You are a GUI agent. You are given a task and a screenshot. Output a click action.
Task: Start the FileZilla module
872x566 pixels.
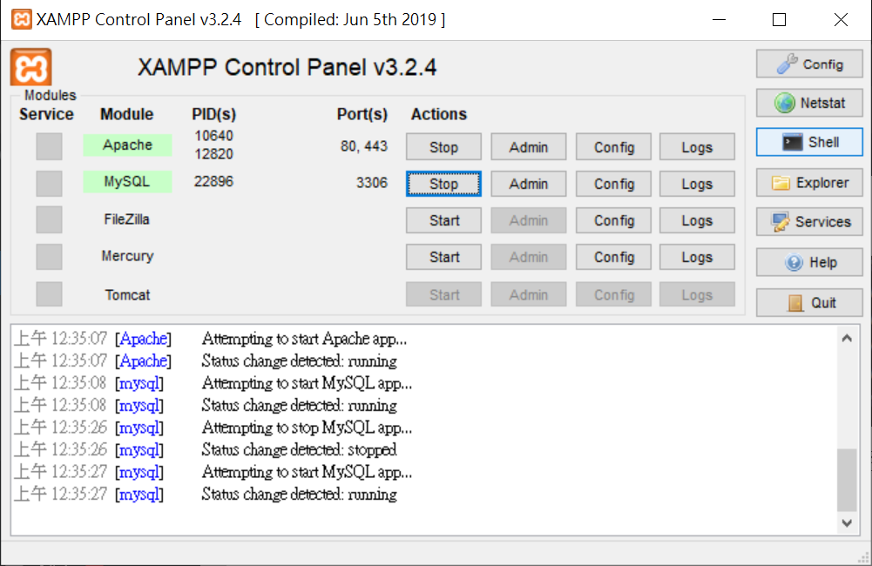[443, 220]
